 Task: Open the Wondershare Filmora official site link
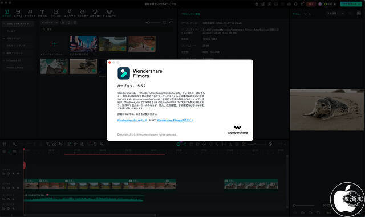175,120
